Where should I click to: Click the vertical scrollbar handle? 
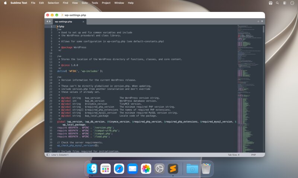click(x=263, y=29)
